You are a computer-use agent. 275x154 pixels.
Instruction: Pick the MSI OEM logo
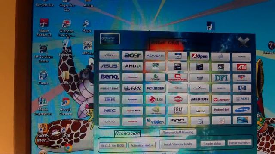point(242,99)
